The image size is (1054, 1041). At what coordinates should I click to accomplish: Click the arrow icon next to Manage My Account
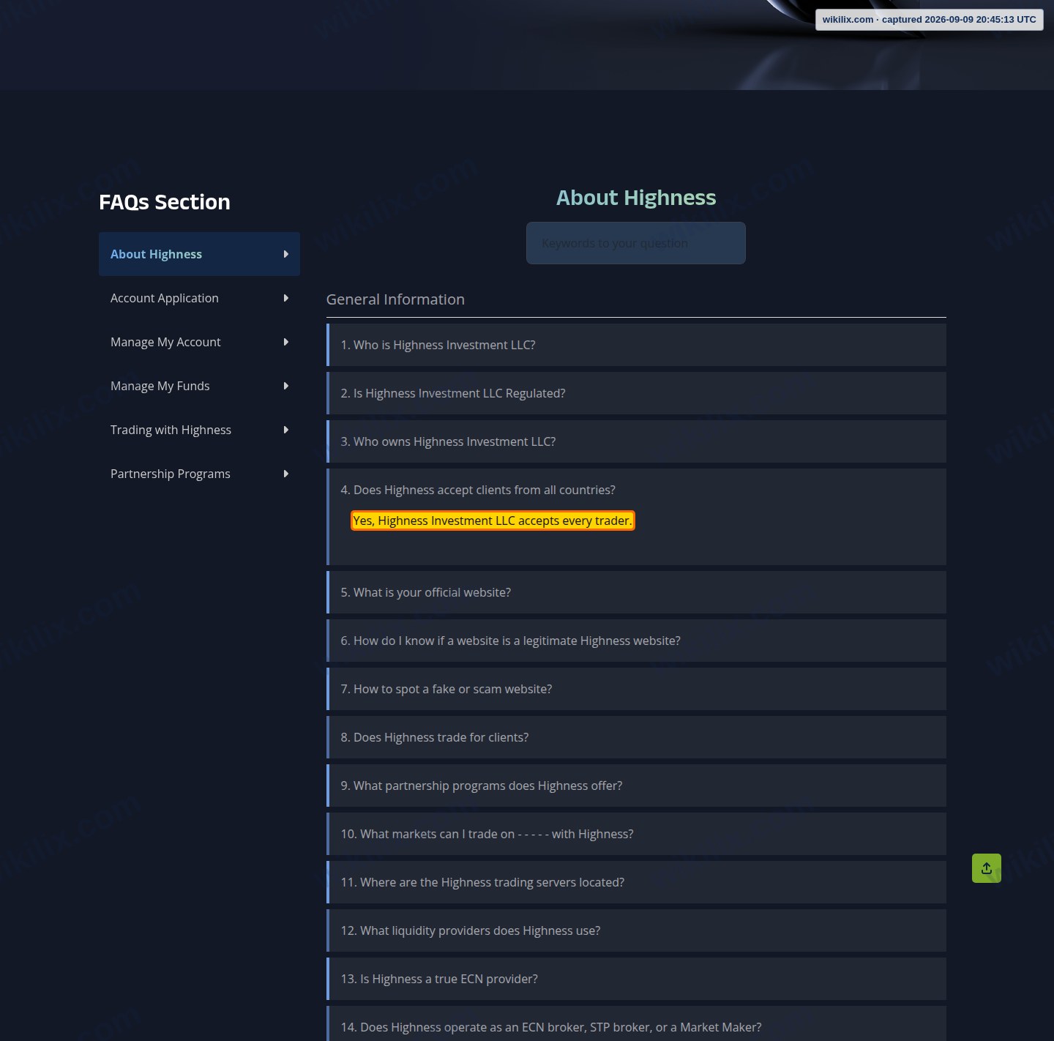pos(285,342)
